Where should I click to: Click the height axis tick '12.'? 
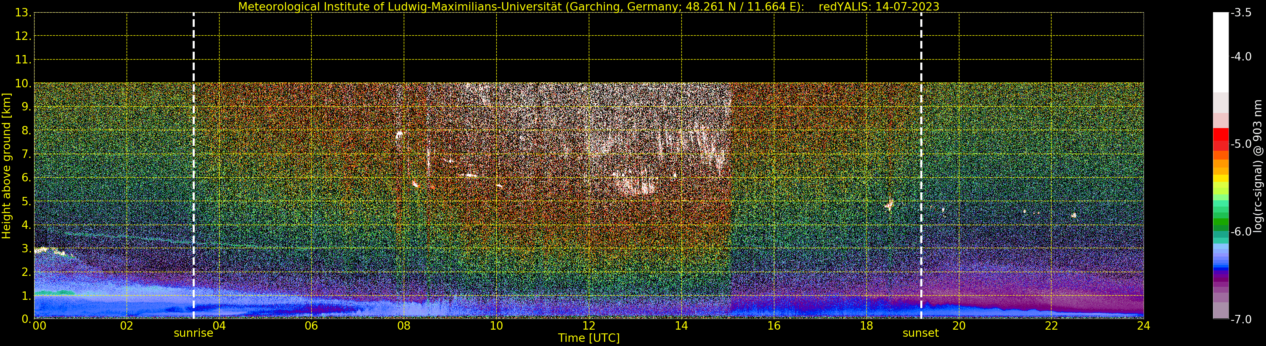click(x=23, y=36)
